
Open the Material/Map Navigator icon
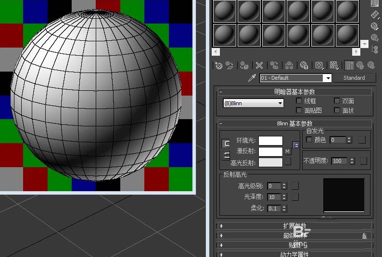(374, 49)
